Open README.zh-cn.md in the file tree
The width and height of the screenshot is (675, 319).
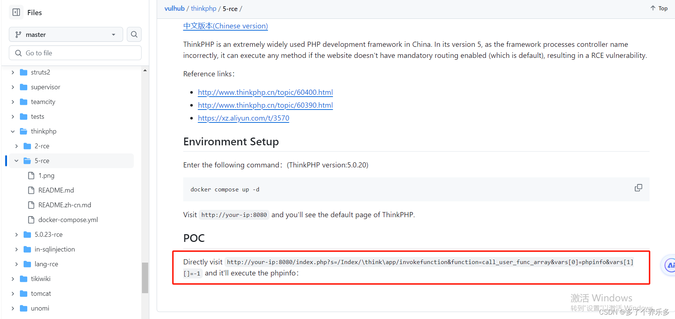[65, 205]
